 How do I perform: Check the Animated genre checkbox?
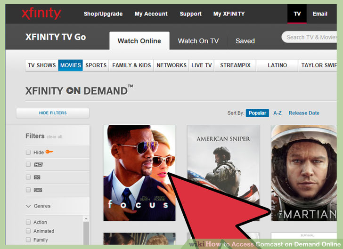point(28,231)
